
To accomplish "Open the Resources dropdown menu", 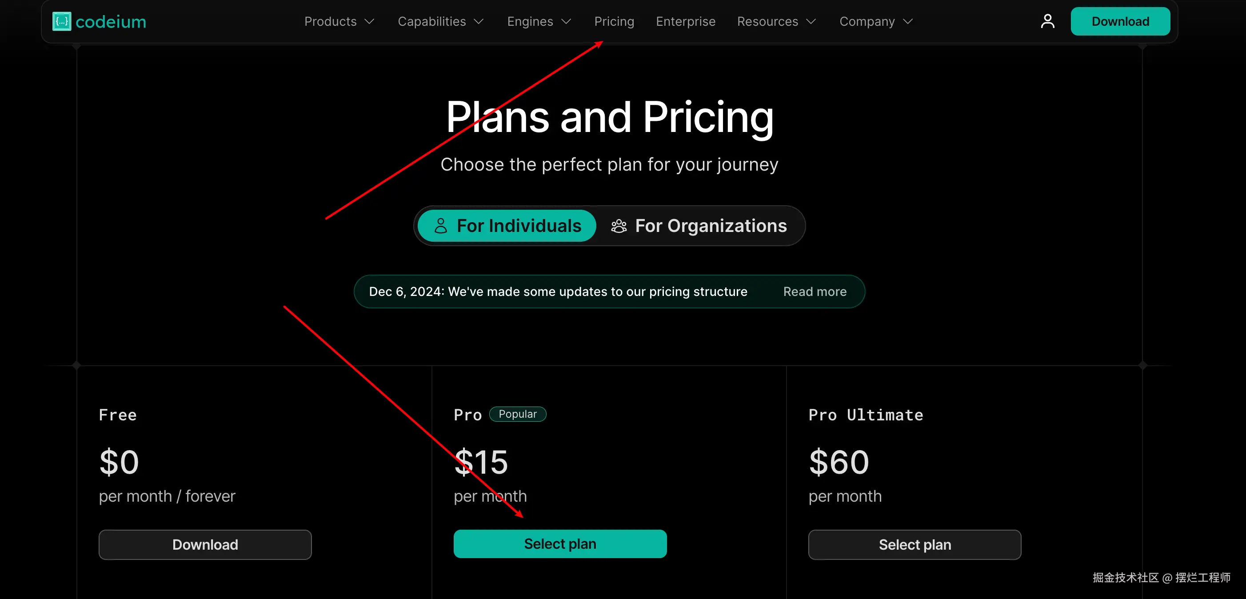I will tap(776, 21).
